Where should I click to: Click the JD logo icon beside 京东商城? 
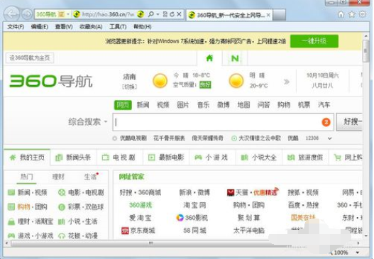(x=125, y=231)
